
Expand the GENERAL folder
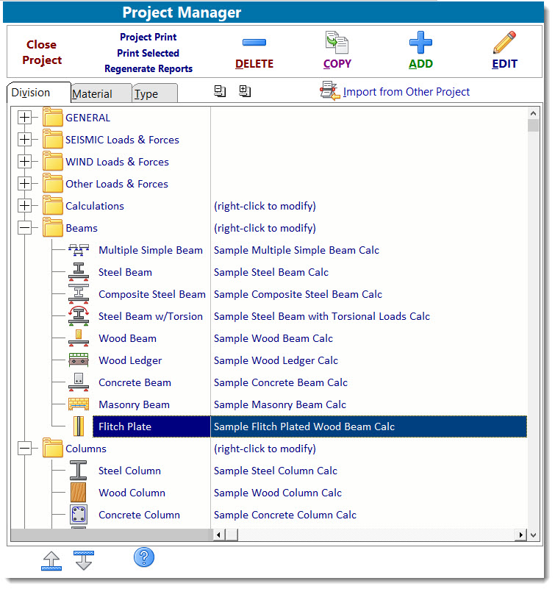coord(25,118)
